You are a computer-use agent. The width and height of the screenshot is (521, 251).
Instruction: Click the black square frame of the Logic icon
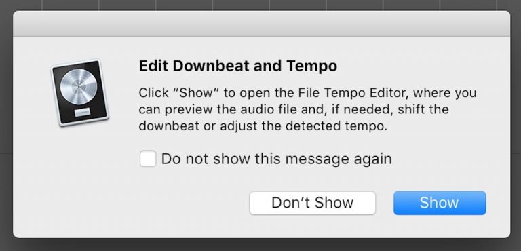click(x=79, y=92)
